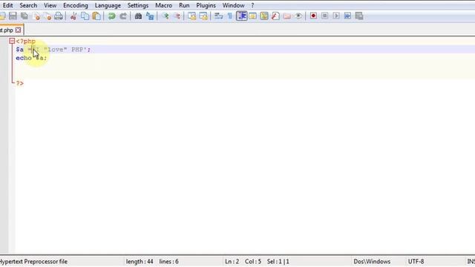
Task: Click the lines : 6 status entry
Action: click(168, 262)
